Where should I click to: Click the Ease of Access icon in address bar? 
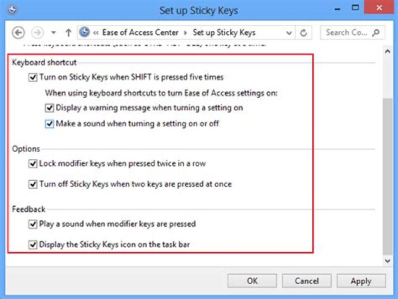click(x=85, y=33)
